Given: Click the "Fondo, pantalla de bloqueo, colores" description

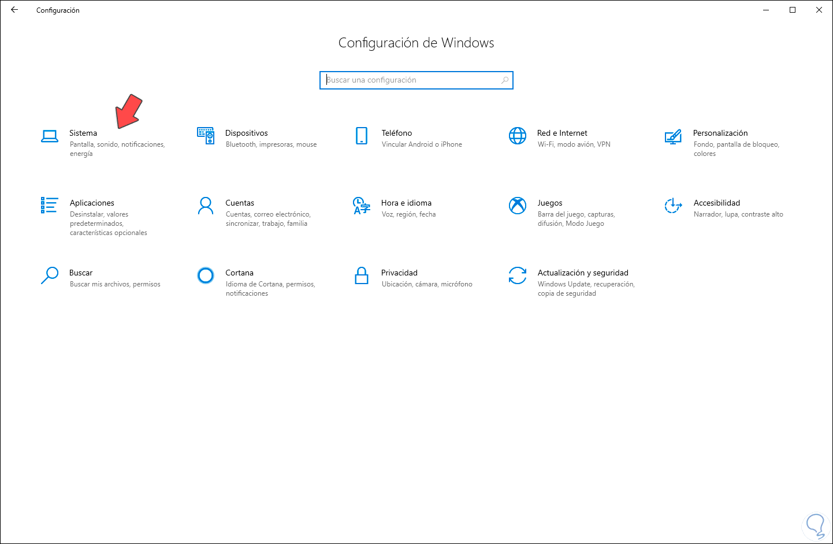Looking at the screenshot, I should click(x=737, y=149).
